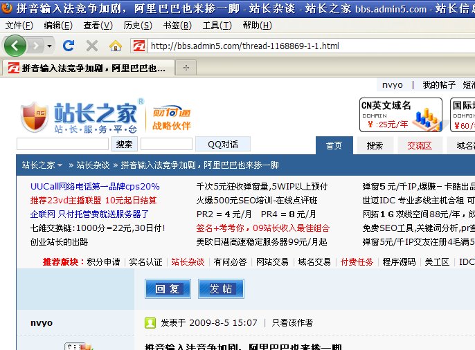Viewport: 475px width, 350px height.
Task: Open 美工区 recommended section
Action: pos(437,261)
